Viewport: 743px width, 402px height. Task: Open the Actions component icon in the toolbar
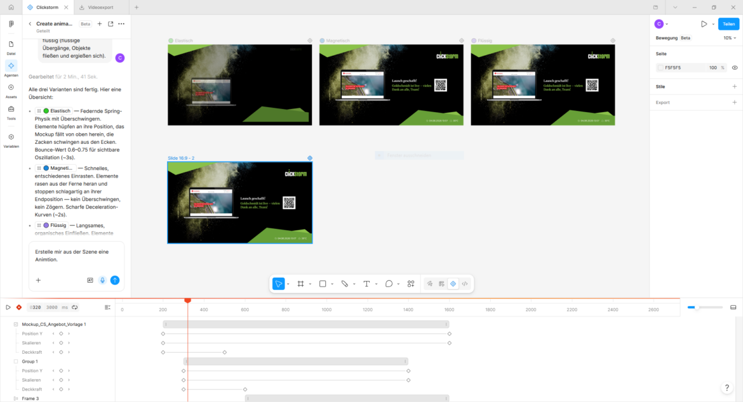click(411, 284)
